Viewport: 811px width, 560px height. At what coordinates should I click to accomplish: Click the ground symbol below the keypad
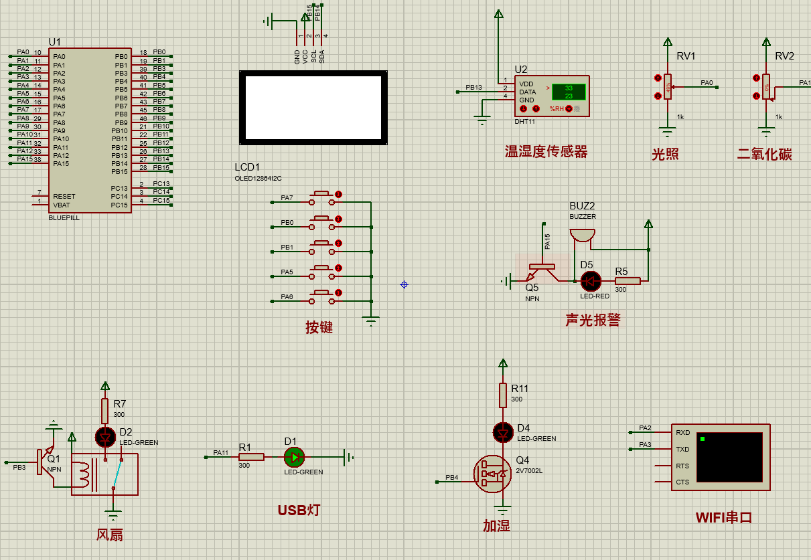[372, 321]
